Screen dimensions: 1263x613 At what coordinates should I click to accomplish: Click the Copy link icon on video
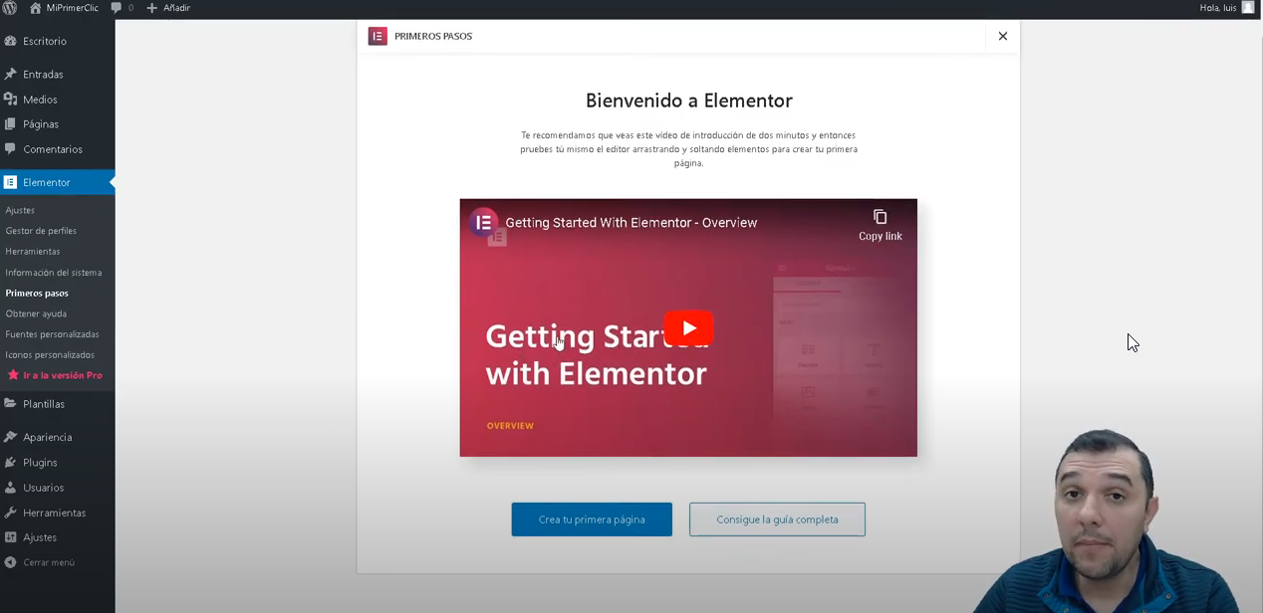880,218
